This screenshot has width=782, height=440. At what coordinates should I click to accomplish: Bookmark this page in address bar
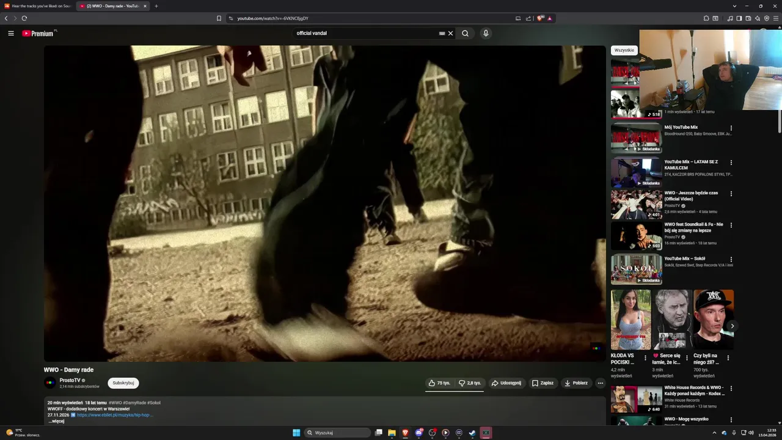[x=219, y=18]
